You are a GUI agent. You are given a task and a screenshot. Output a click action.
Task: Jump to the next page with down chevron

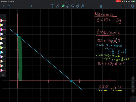[x=133, y=91]
